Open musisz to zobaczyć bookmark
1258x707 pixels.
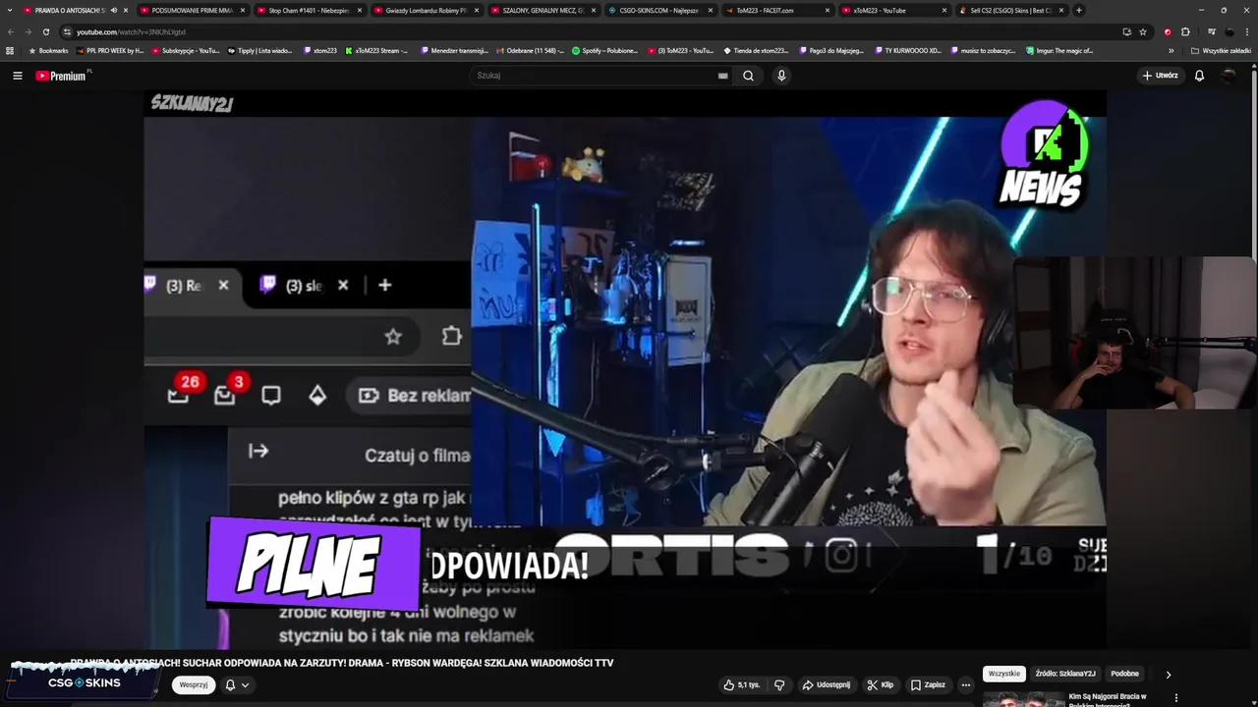click(984, 50)
